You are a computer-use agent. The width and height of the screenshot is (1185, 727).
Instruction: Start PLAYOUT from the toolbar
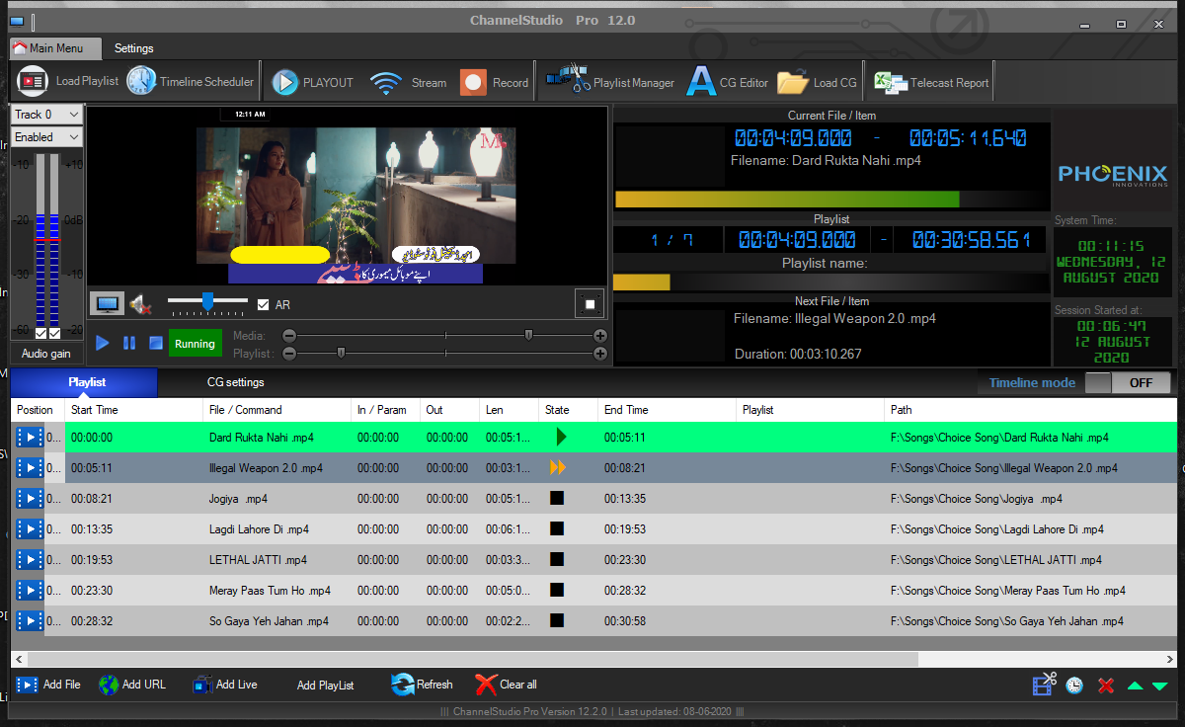tap(312, 83)
